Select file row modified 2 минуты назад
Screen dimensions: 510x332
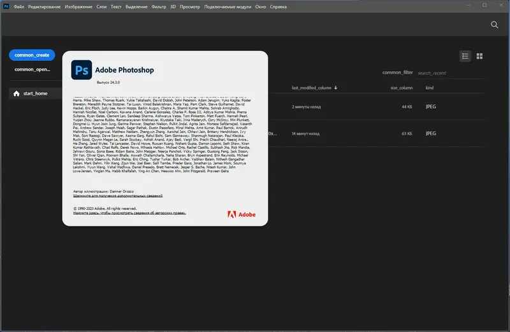376,107
